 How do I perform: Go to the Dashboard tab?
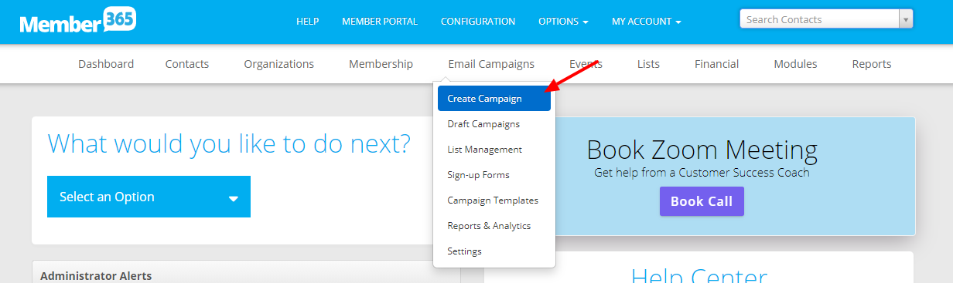(106, 64)
